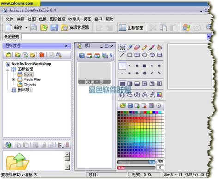Select the radial center gradient mode button
This screenshot has width=219, height=179.
coord(145,84)
